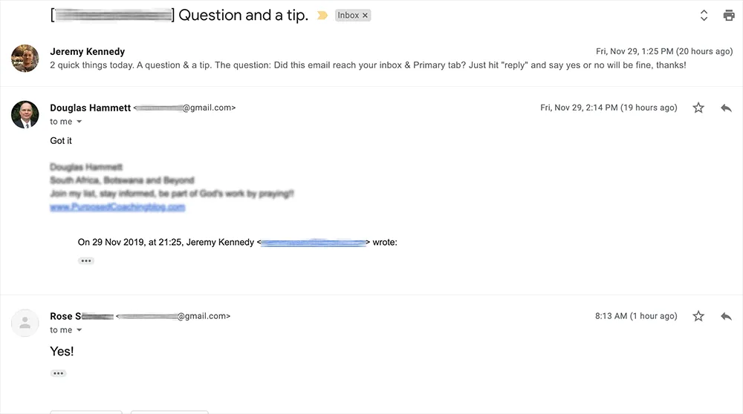Reply to Rose's message
The width and height of the screenshot is (743, 414).
point(726,316)
